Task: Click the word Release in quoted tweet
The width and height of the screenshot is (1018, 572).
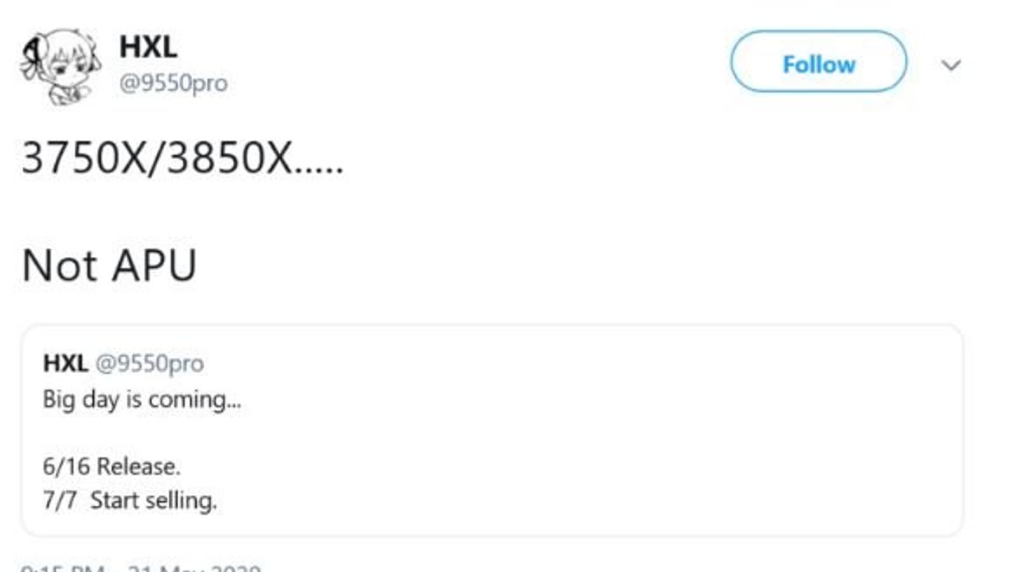Action: (137, 466)
